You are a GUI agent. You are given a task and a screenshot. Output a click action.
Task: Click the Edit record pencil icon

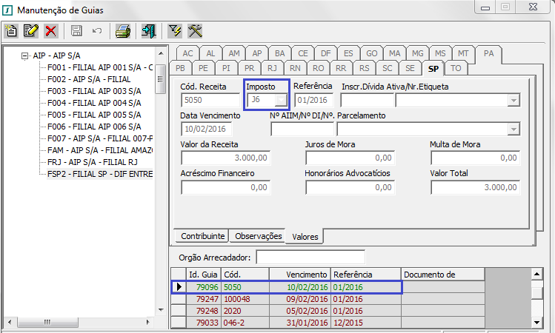[31, 31]
